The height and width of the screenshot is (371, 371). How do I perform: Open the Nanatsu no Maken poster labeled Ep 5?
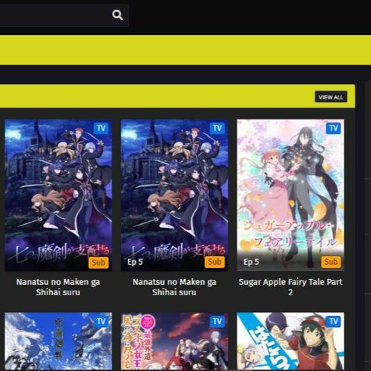click(x=174, y=195)
